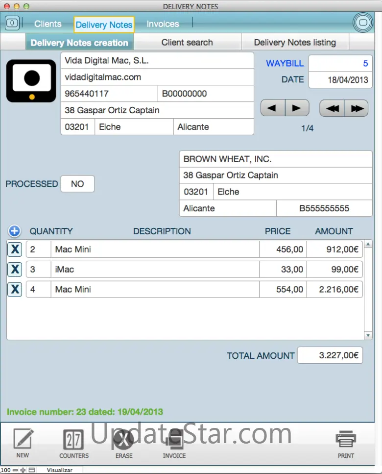This screenshot has width=382, height=474.
Task: Click client name BROWN WHEAT, INC.
Action: click(276, 159)
